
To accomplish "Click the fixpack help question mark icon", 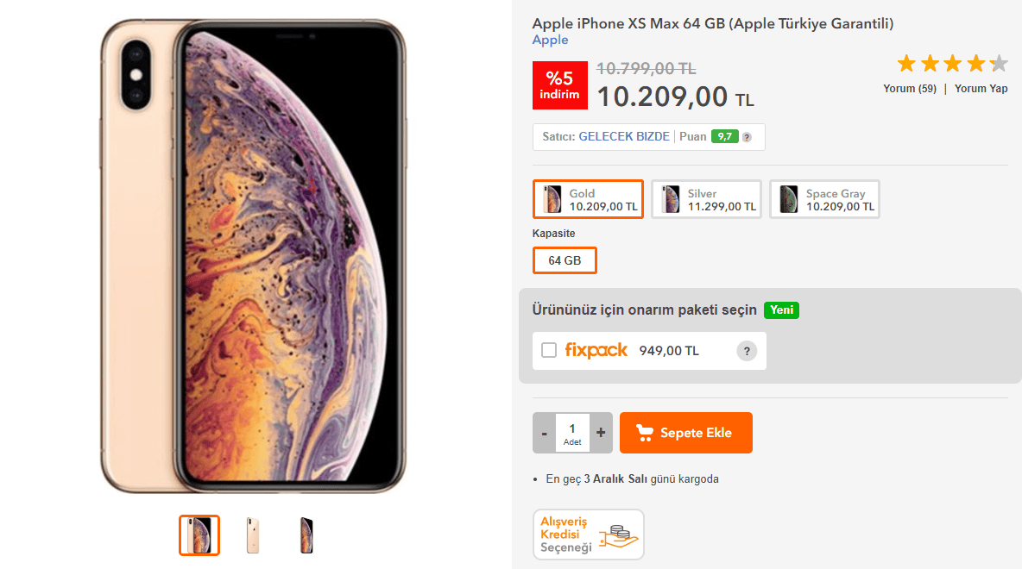I will [747, 351].
